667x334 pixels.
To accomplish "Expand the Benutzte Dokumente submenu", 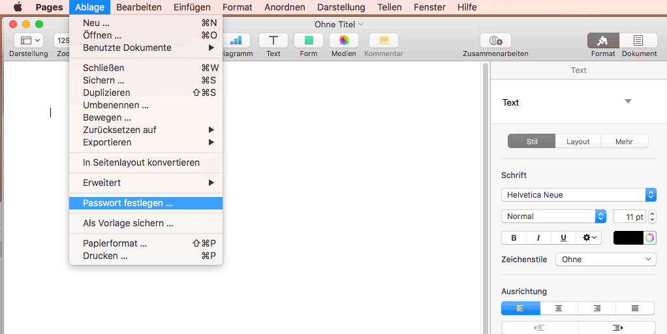I will (x=146, y=48).
